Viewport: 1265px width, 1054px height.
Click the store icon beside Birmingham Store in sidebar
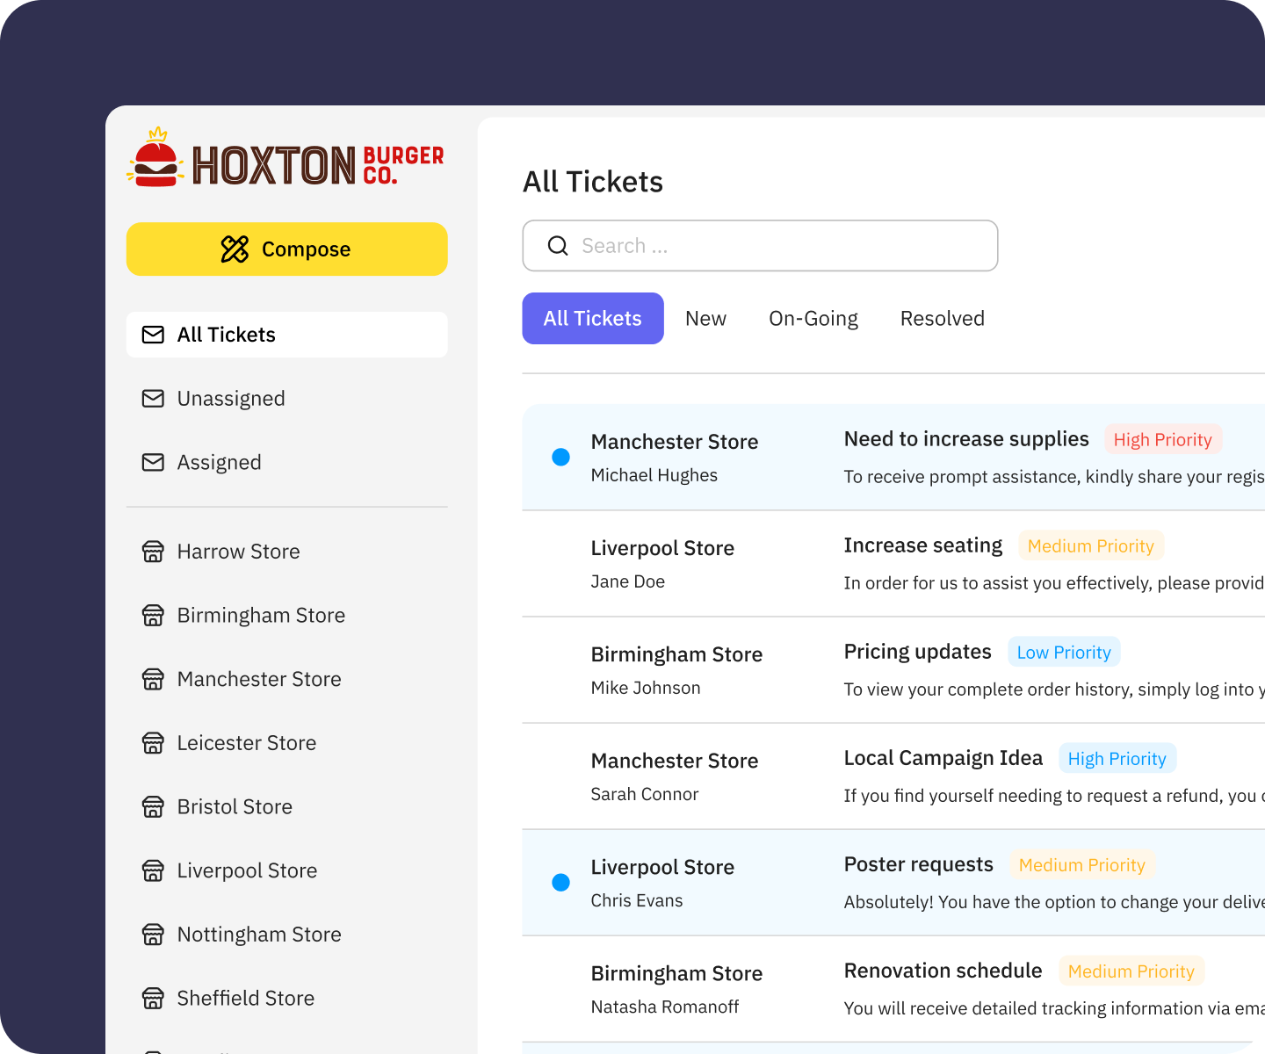(x=153, y=616)
